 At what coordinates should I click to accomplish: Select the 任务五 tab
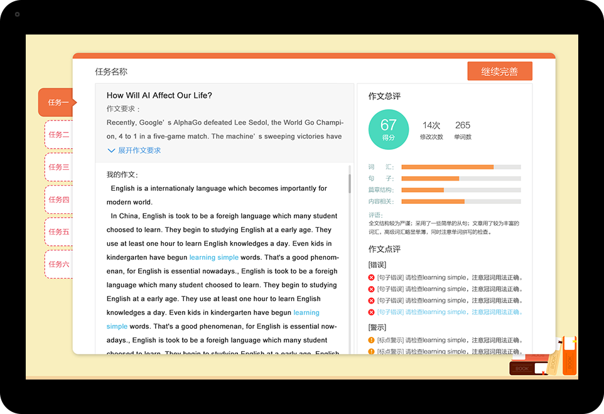pyautogui.click(x=58, y=232)
